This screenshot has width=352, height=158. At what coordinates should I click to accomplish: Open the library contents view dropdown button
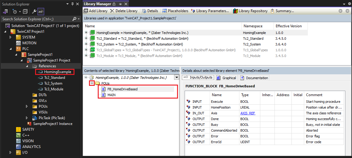177,77
